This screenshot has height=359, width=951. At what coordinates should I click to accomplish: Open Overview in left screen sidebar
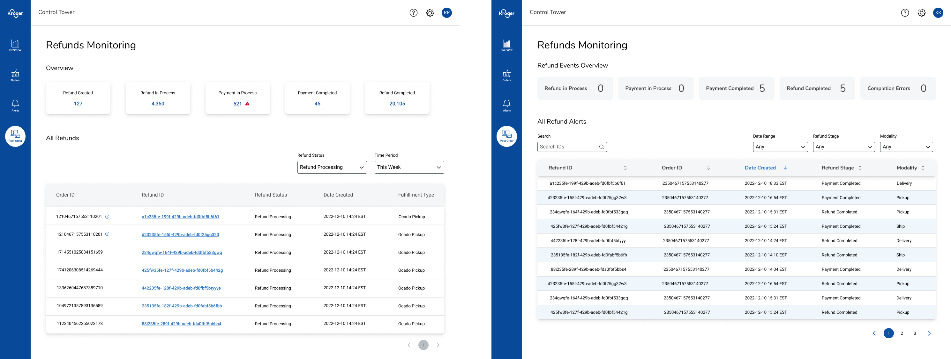click(x=15, y=45)
